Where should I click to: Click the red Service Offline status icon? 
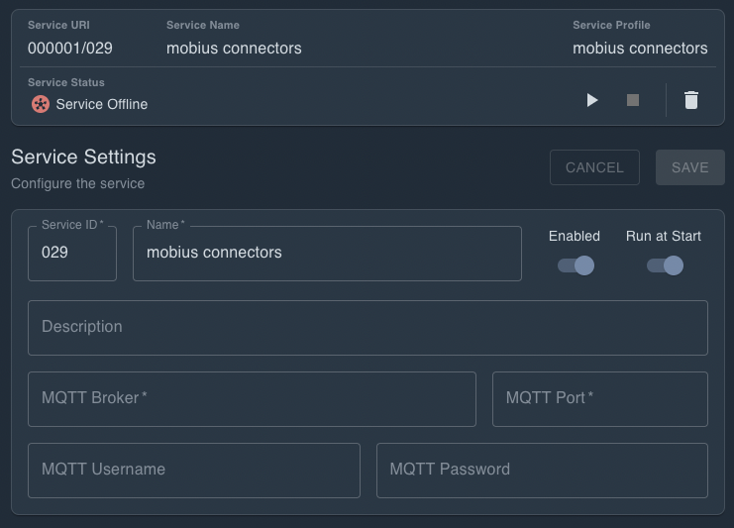click(x=41, y=104)
